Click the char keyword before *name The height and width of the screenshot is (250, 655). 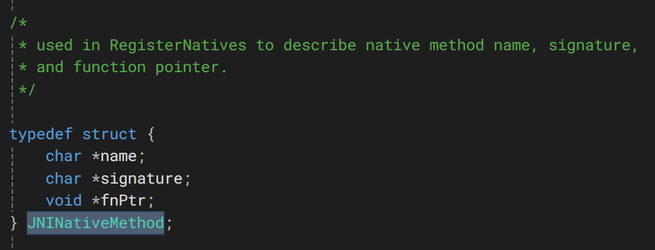[63, 156]
